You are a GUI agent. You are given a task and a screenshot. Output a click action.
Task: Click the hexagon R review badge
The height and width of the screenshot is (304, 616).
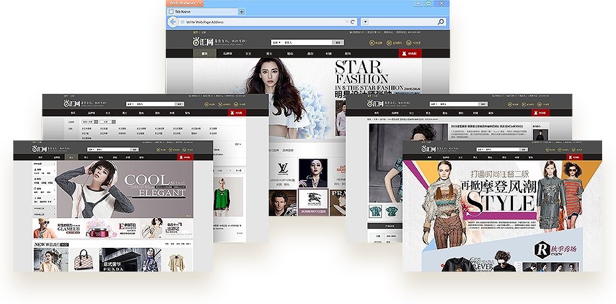541,249
